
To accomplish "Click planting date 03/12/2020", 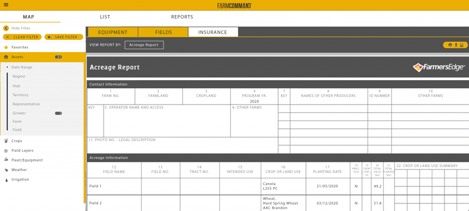I will click(327, 203).
